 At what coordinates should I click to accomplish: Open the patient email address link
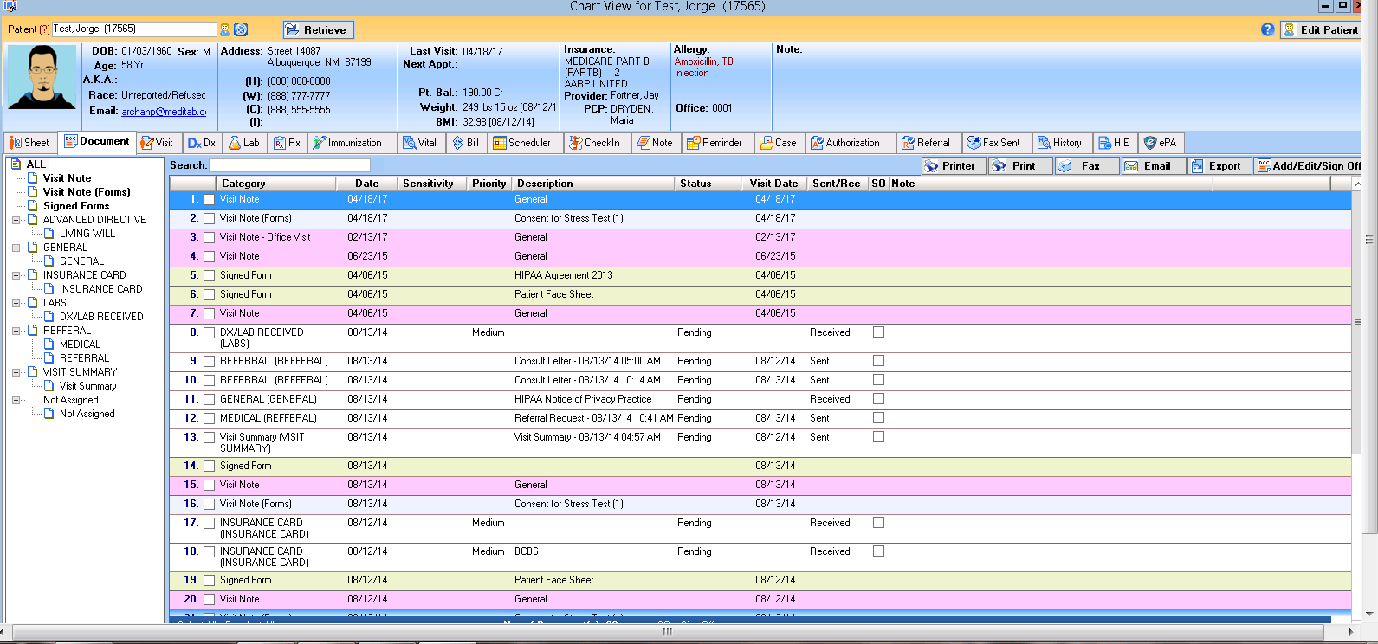(x=164, y=112)
